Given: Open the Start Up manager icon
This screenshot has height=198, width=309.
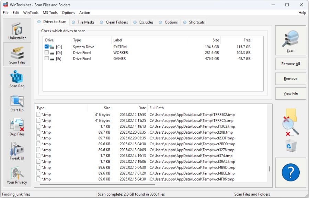Looking at the screenshot, I should [16, 103].
